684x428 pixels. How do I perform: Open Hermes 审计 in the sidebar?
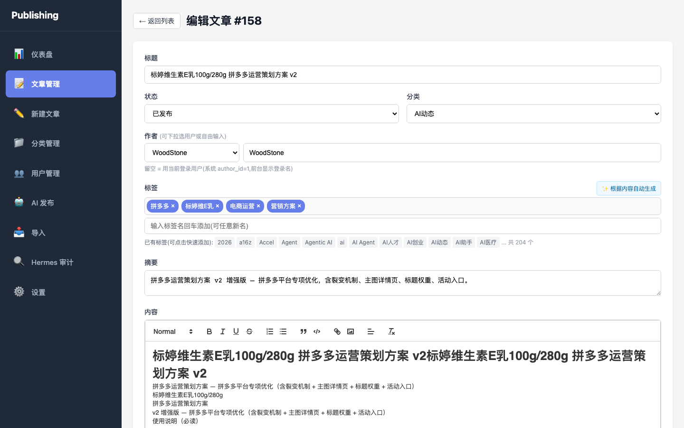(x=61, y=262)
